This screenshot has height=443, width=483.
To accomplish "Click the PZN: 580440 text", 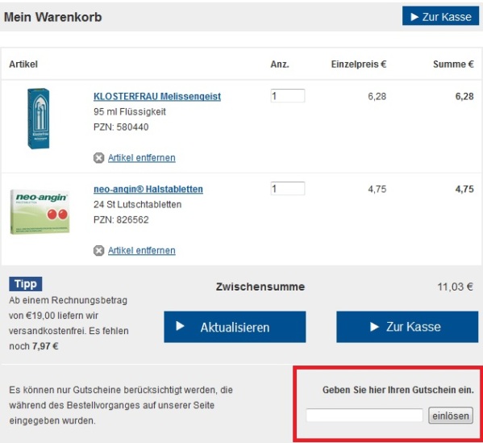I will tap(121, 127).
